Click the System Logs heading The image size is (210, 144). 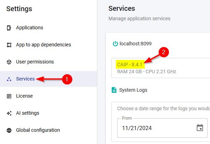(x=133, y=90)
